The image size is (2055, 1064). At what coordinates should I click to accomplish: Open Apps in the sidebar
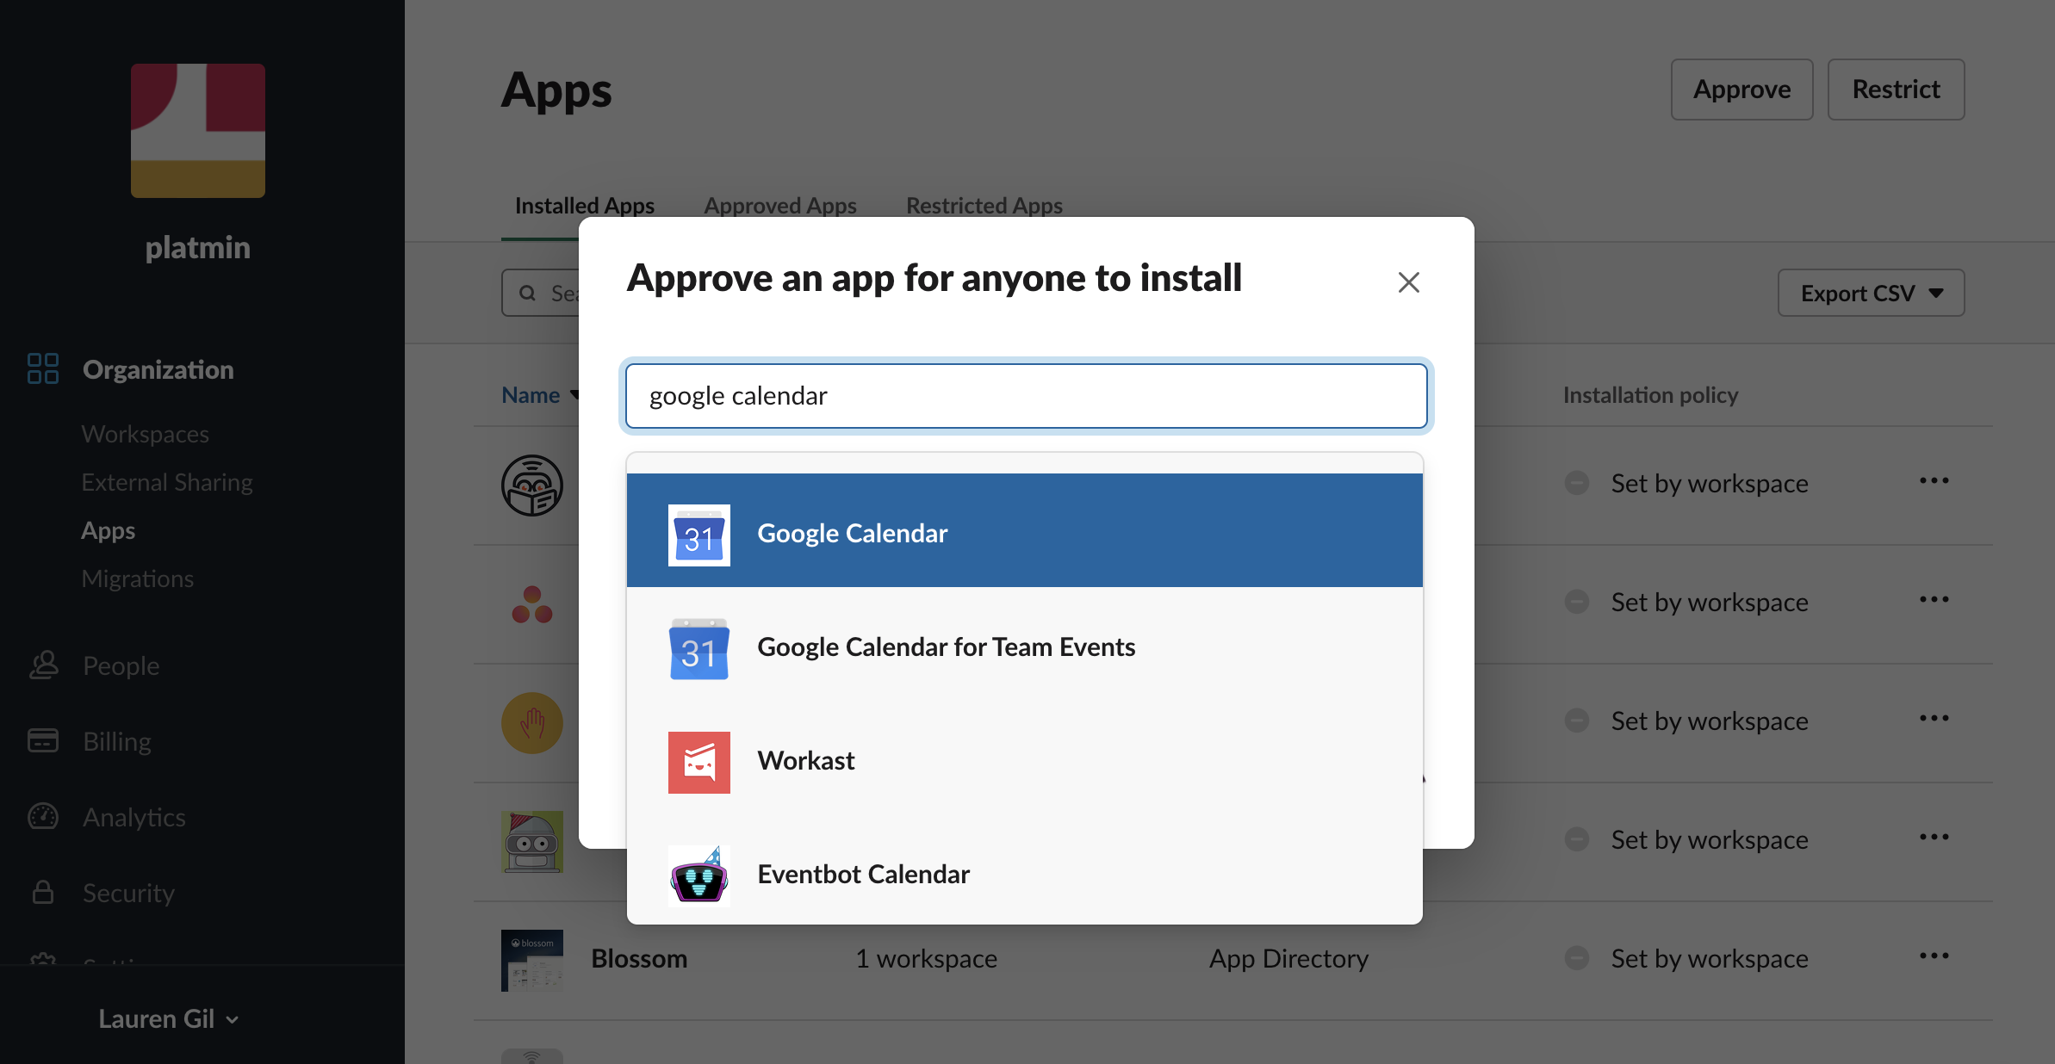[x=108, y=530]
